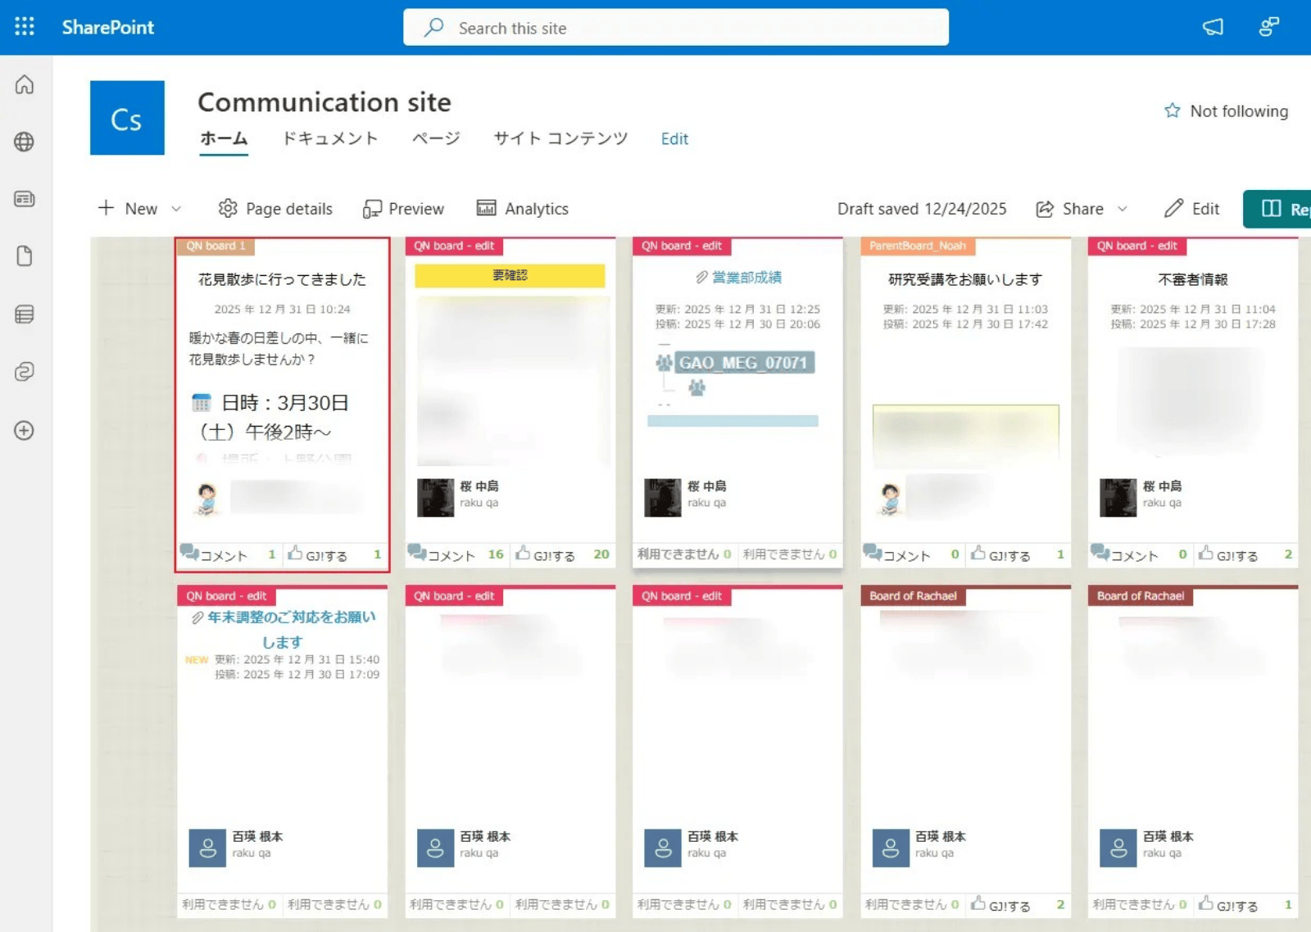
Task: Go to home via the sidebar house icon
Action: pyautogui.click(x=25, y=84)
